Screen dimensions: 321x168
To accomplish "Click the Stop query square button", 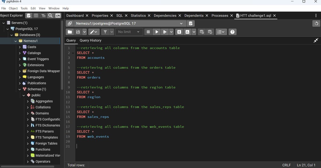I will tap(148, 32).
